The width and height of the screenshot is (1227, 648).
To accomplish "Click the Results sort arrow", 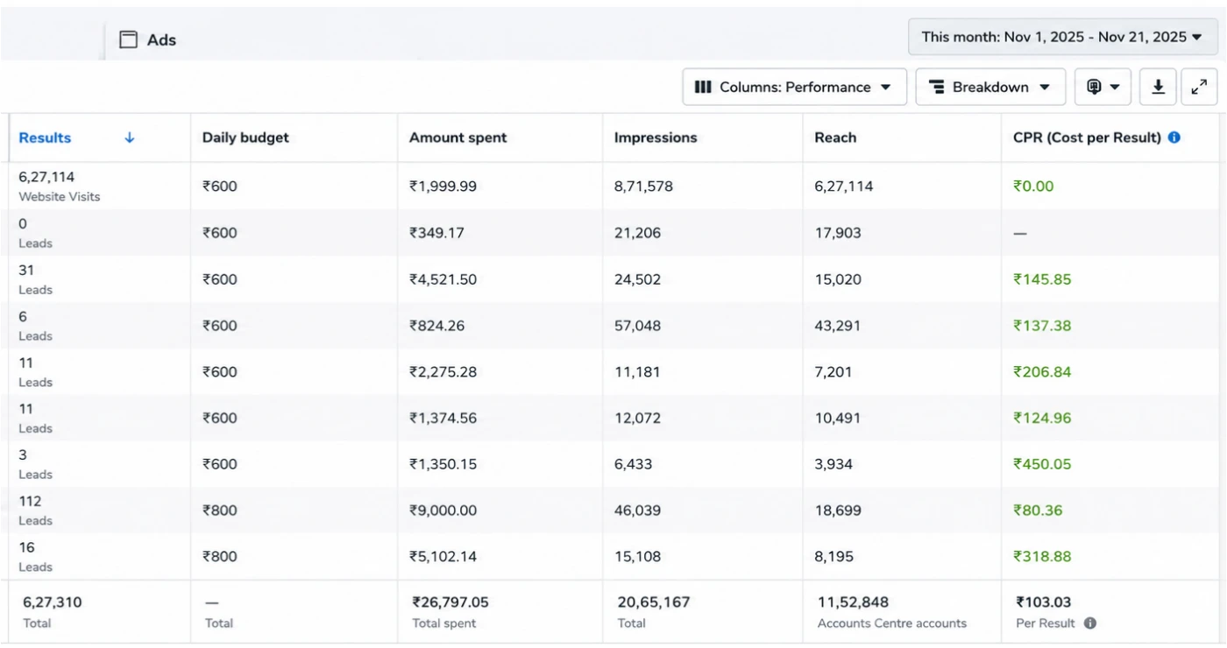I will (130, 137).
